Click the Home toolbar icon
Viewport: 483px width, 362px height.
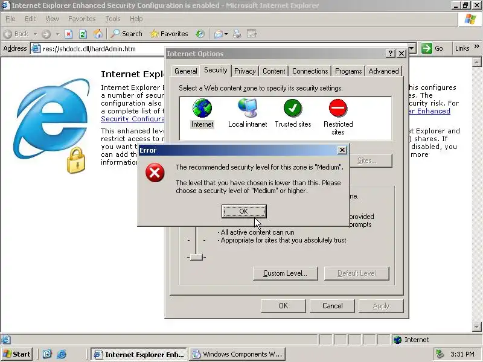[x=98, y=34]
